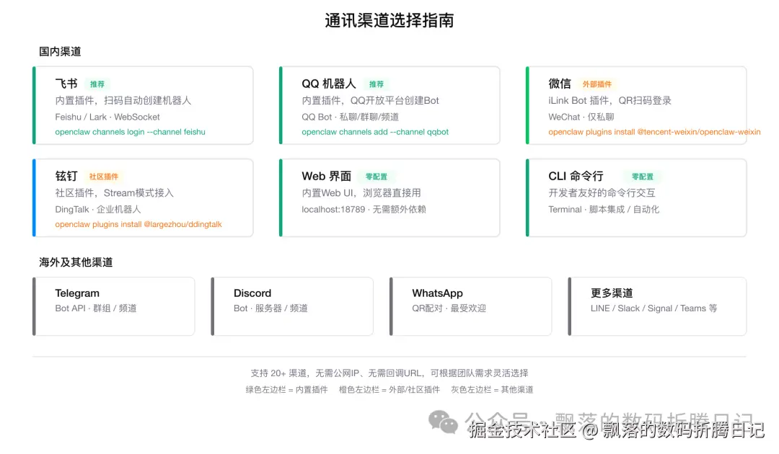Click the QQ 机器人 card title

328,84
